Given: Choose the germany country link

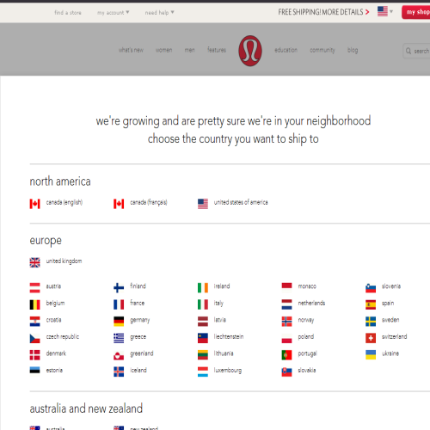Looking at the screenshot, I should coord(140,320).
